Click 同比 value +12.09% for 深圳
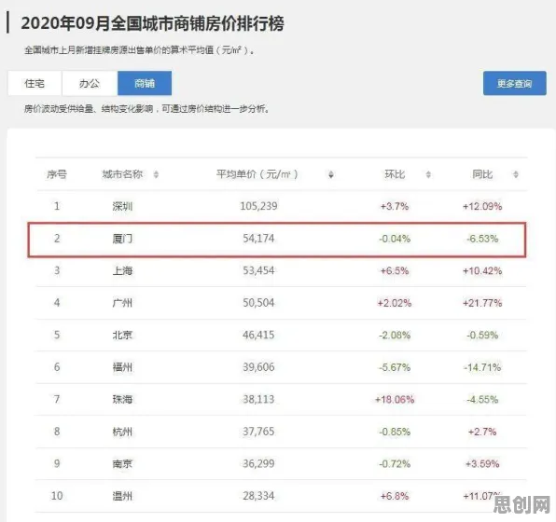This screenshot has width=556, height=522. [482, 206]
